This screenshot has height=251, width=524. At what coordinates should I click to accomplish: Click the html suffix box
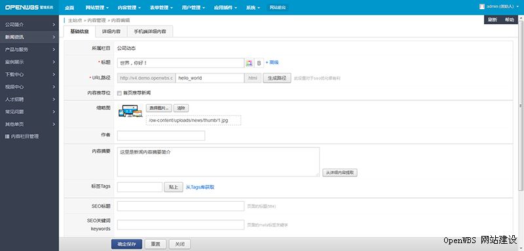[x=253, y=78]
